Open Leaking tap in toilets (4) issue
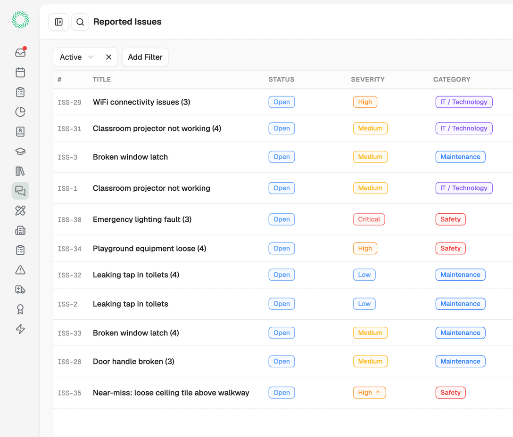Screen dimensions: 513x437 coord(136,275)
